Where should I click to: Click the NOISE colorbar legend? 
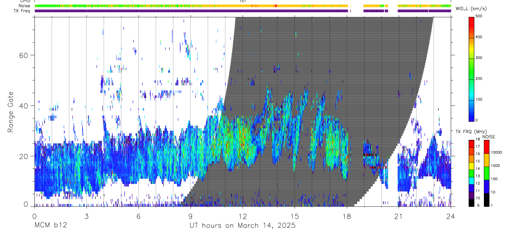click(486, 173)
